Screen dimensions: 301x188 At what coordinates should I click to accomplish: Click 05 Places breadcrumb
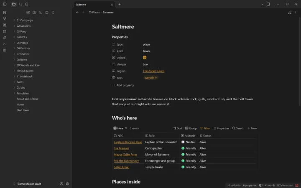[x=94, y=12]
